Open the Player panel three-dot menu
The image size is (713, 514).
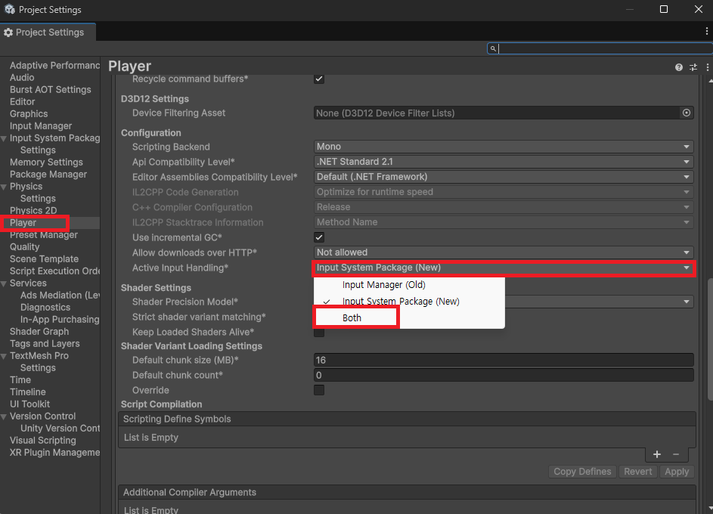[705, 67]
